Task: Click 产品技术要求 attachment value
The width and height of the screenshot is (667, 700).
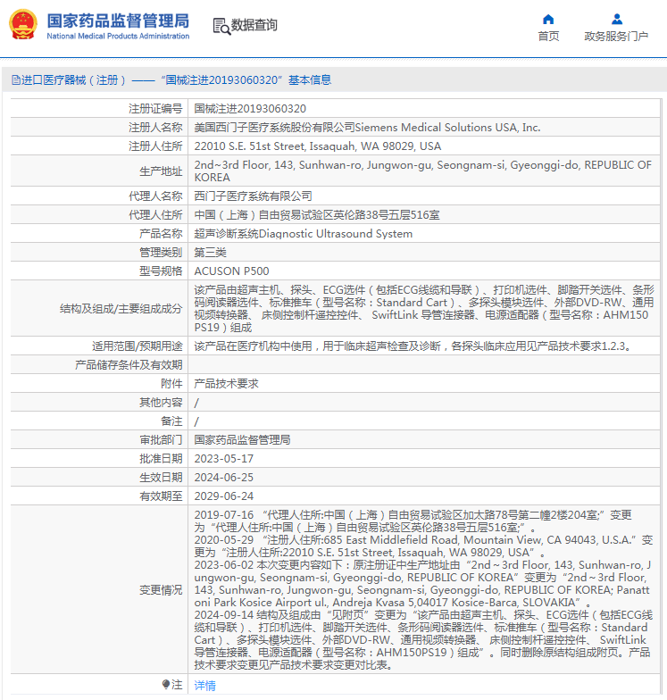Action: tap(227, 384)
